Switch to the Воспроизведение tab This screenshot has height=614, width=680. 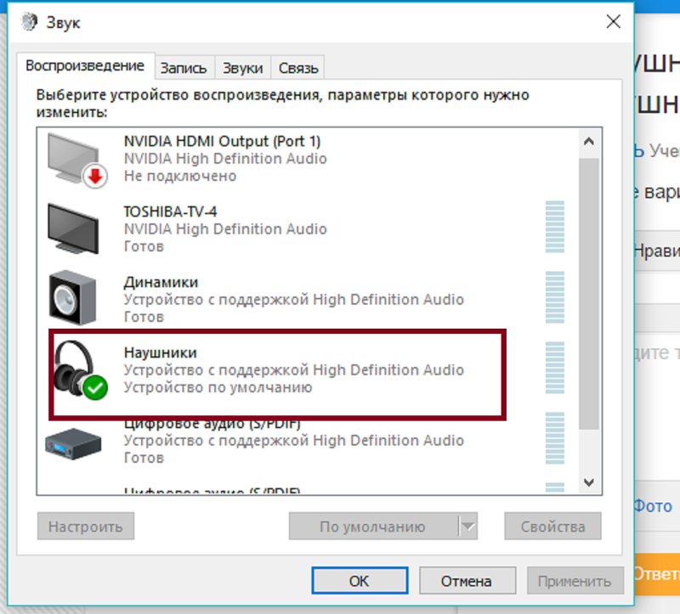[x=85, y=66]
